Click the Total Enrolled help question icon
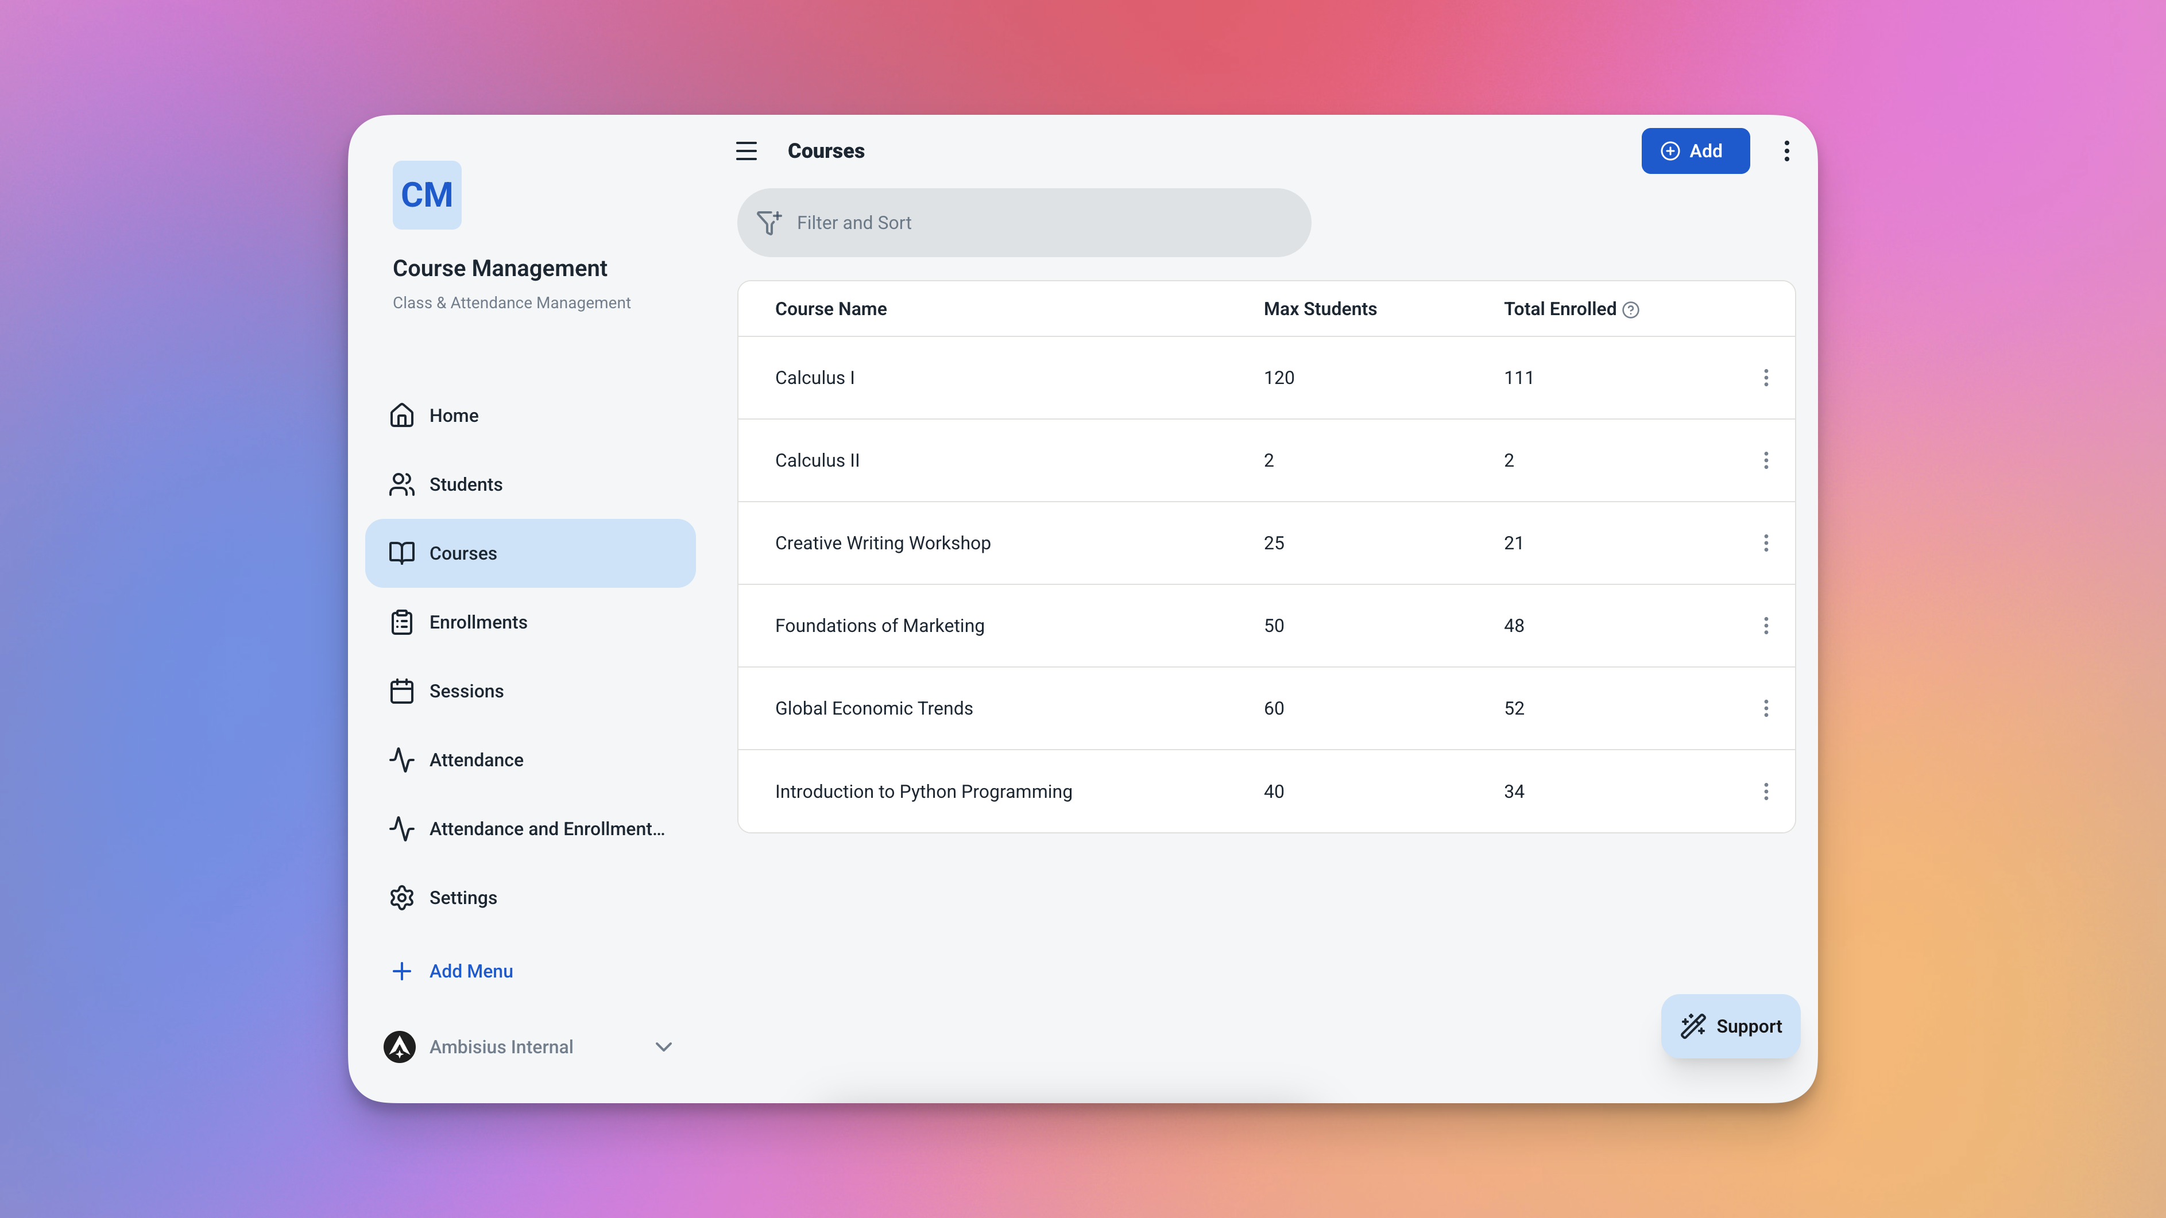2166x1218 pixels. tap(1630, 310)
